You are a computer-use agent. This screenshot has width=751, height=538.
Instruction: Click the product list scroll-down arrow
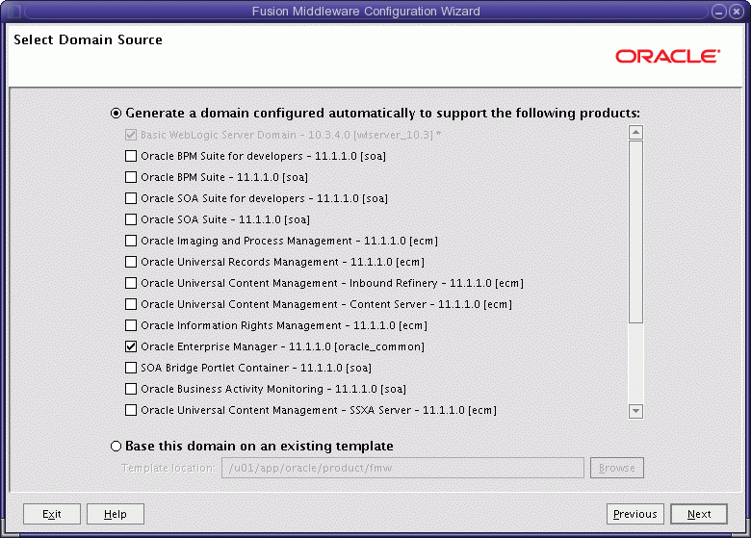[635, 411]
